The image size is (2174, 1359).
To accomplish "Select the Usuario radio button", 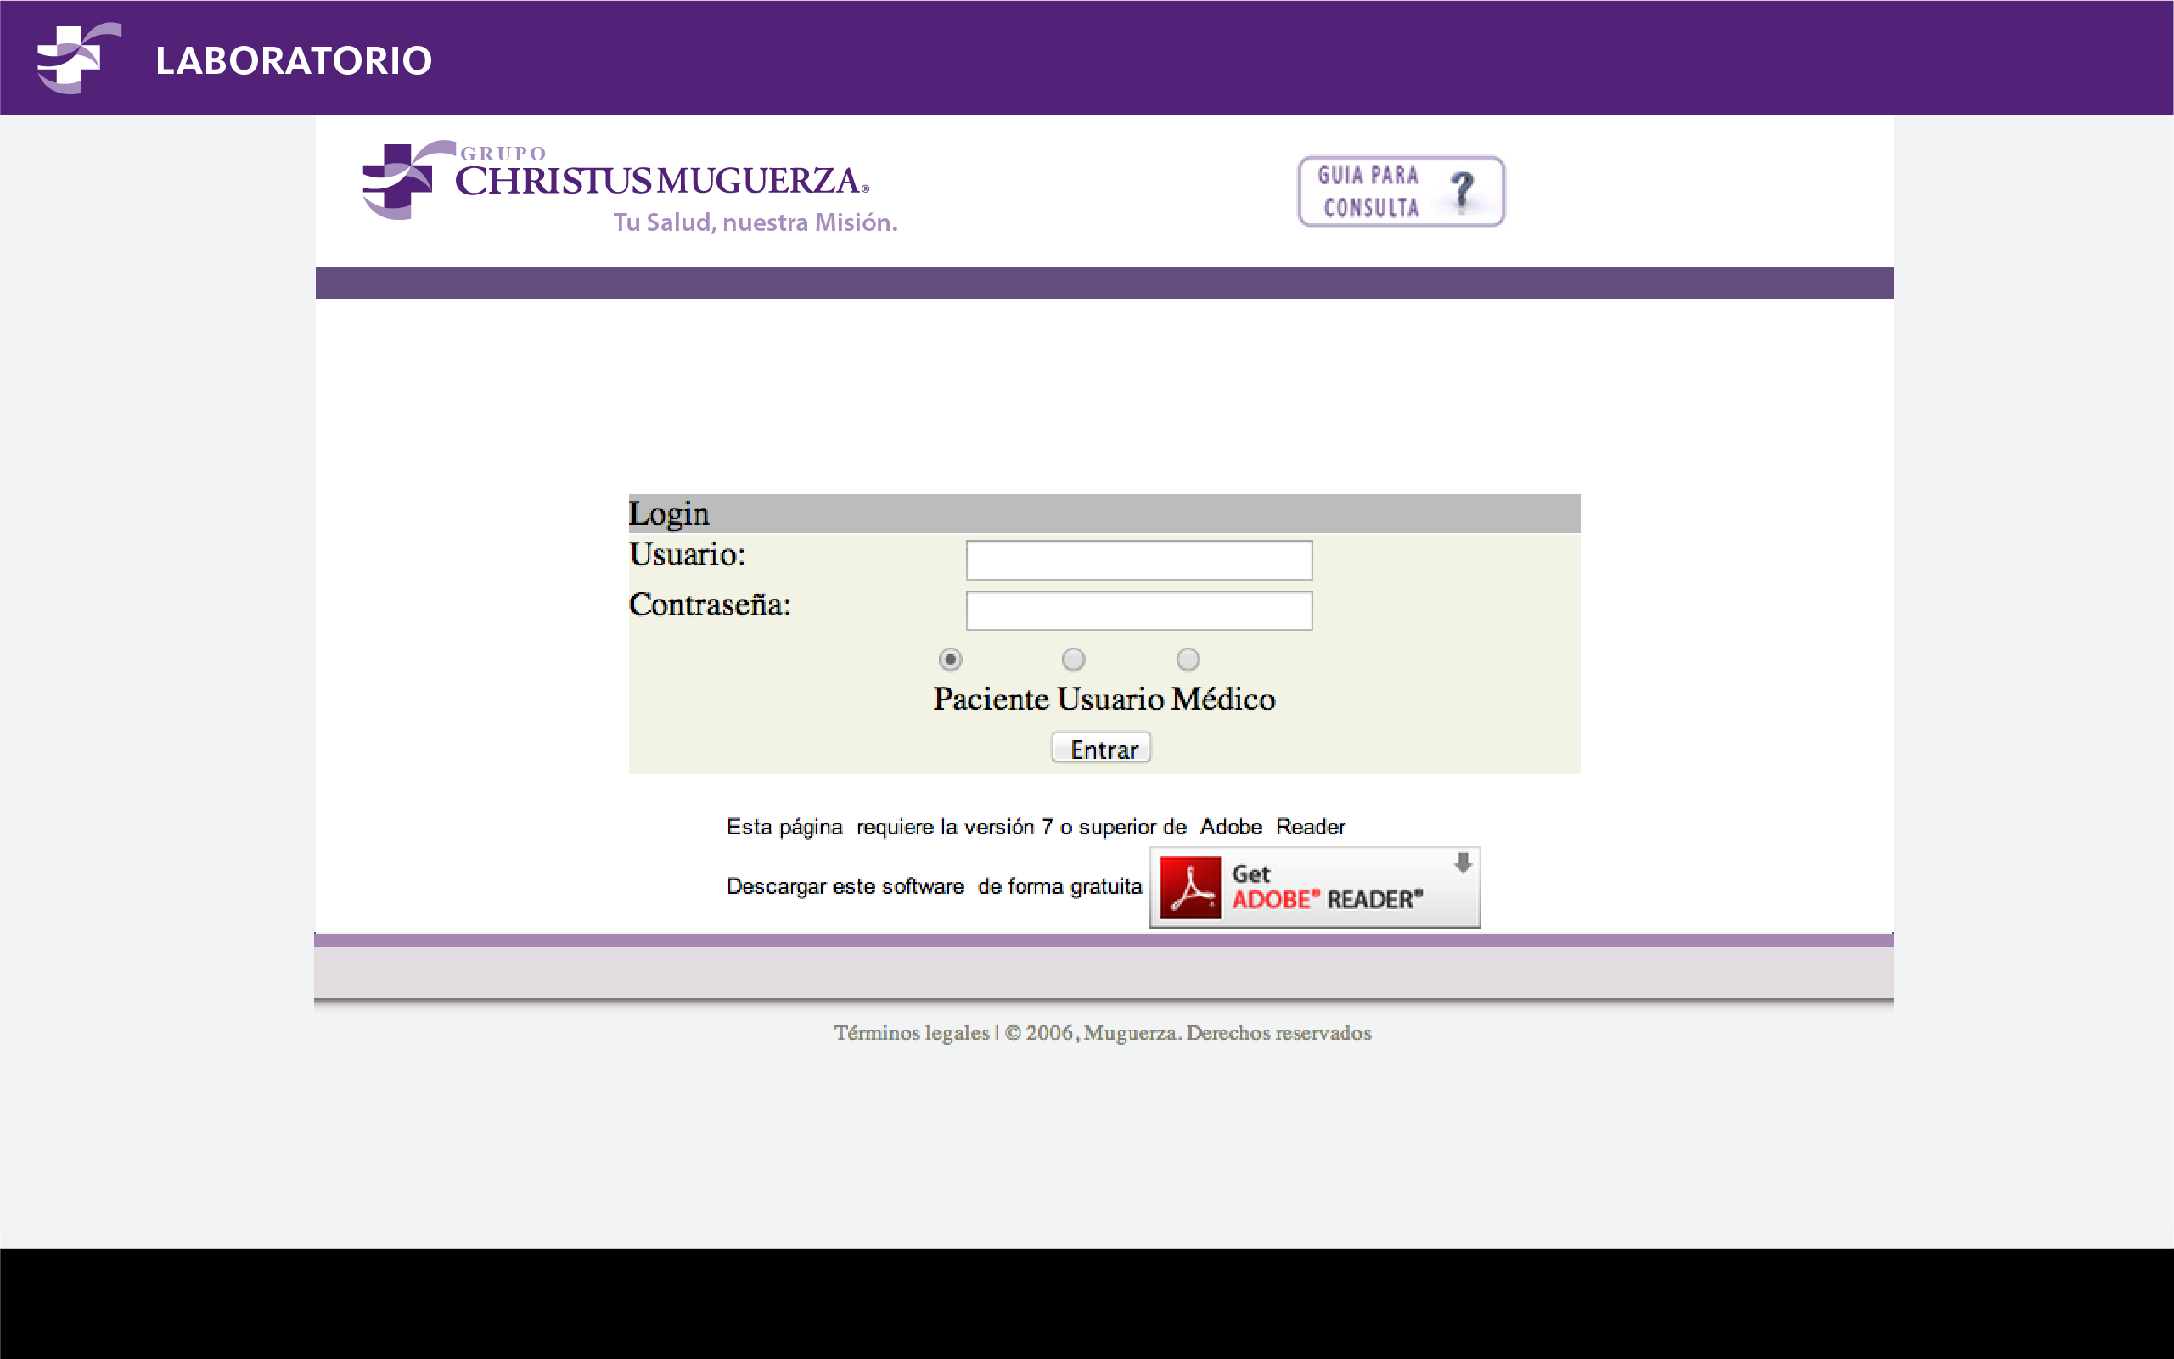I will coord(1073,660).
